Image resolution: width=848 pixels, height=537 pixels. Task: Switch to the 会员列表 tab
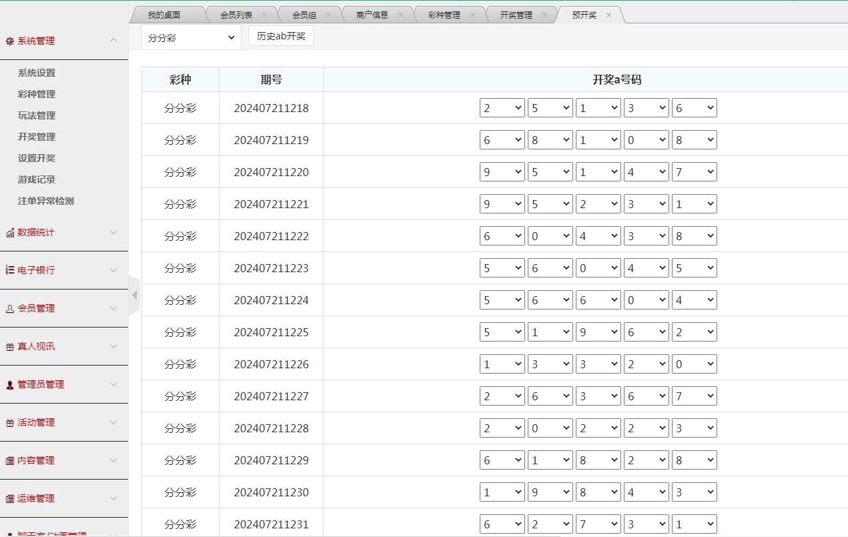(x=236, y=15)
